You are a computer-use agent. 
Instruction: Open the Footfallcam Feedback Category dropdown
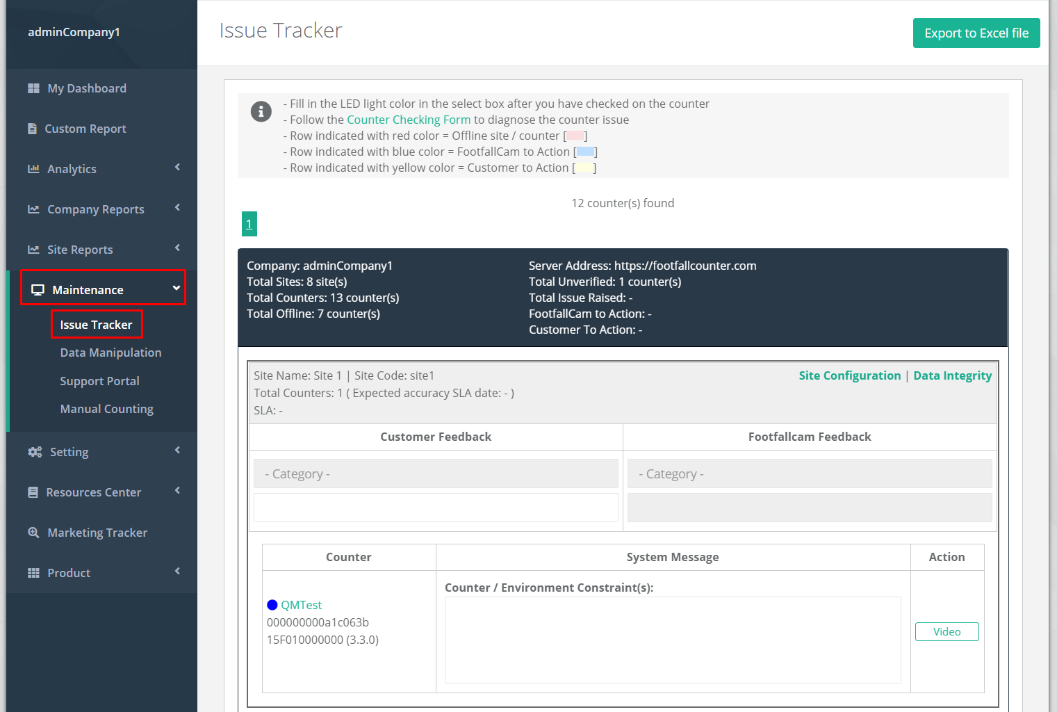coord(809,474)
